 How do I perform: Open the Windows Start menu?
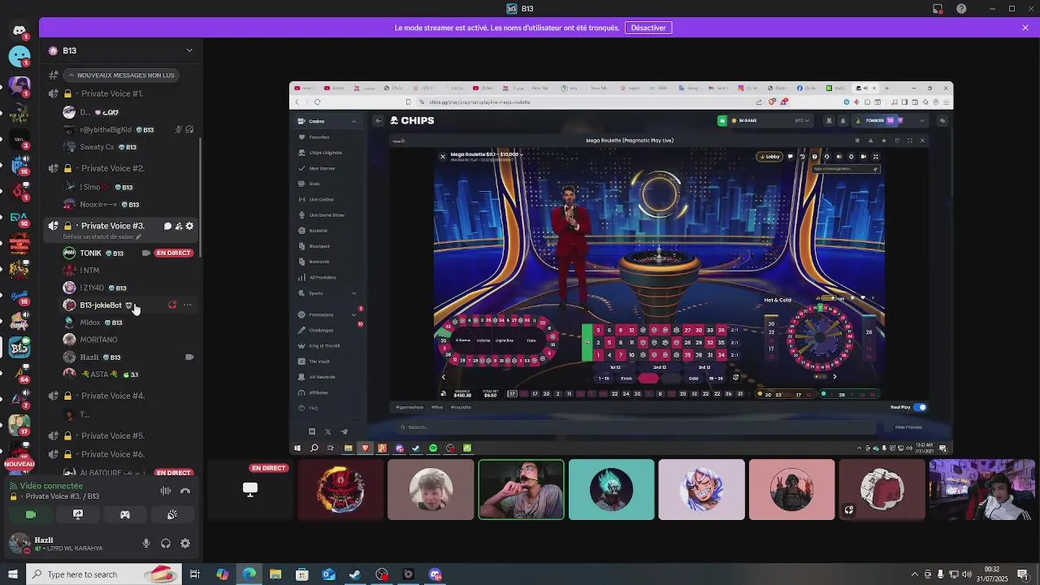point(12,574)
